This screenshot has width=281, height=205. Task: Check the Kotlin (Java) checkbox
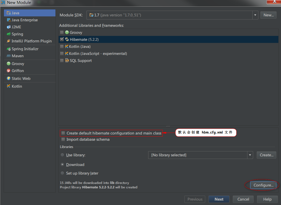click(62, 46)
